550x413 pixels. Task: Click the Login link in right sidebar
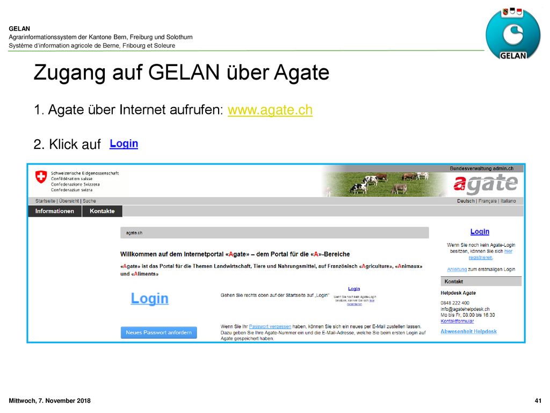pos(480,231)
